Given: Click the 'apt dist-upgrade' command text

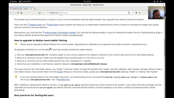Looking at the screenshot, I should click(46, 88).
